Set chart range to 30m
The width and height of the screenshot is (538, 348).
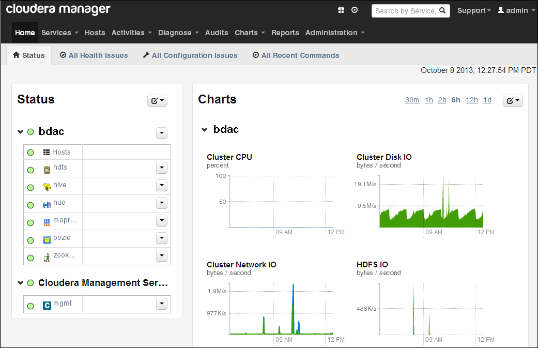click(412, 100)
